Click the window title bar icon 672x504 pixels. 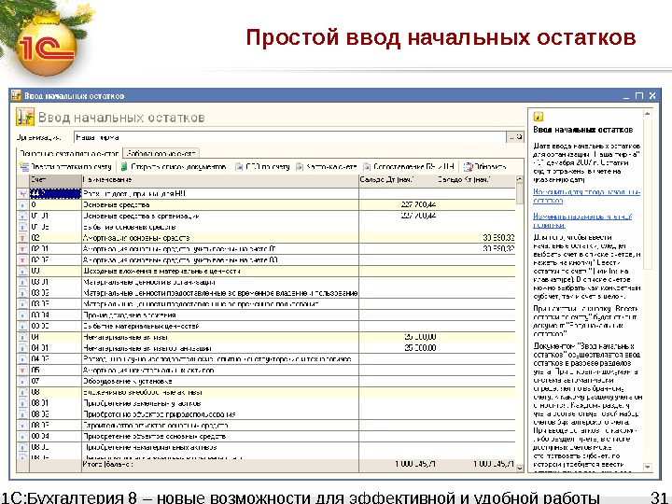16,95
